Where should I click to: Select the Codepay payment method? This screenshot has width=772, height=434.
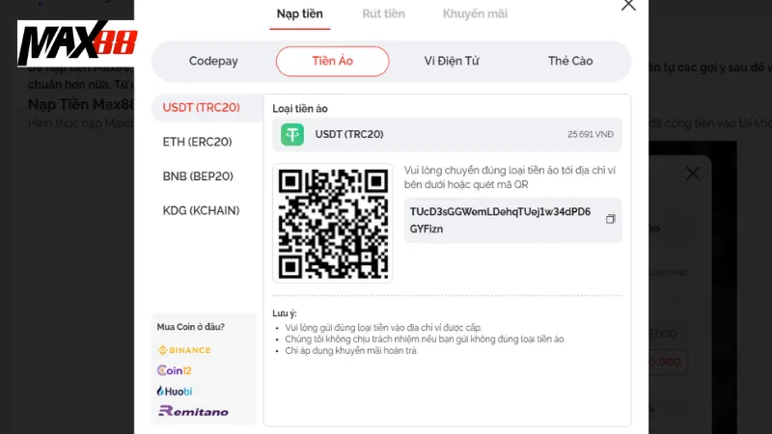tap(213, 61)
